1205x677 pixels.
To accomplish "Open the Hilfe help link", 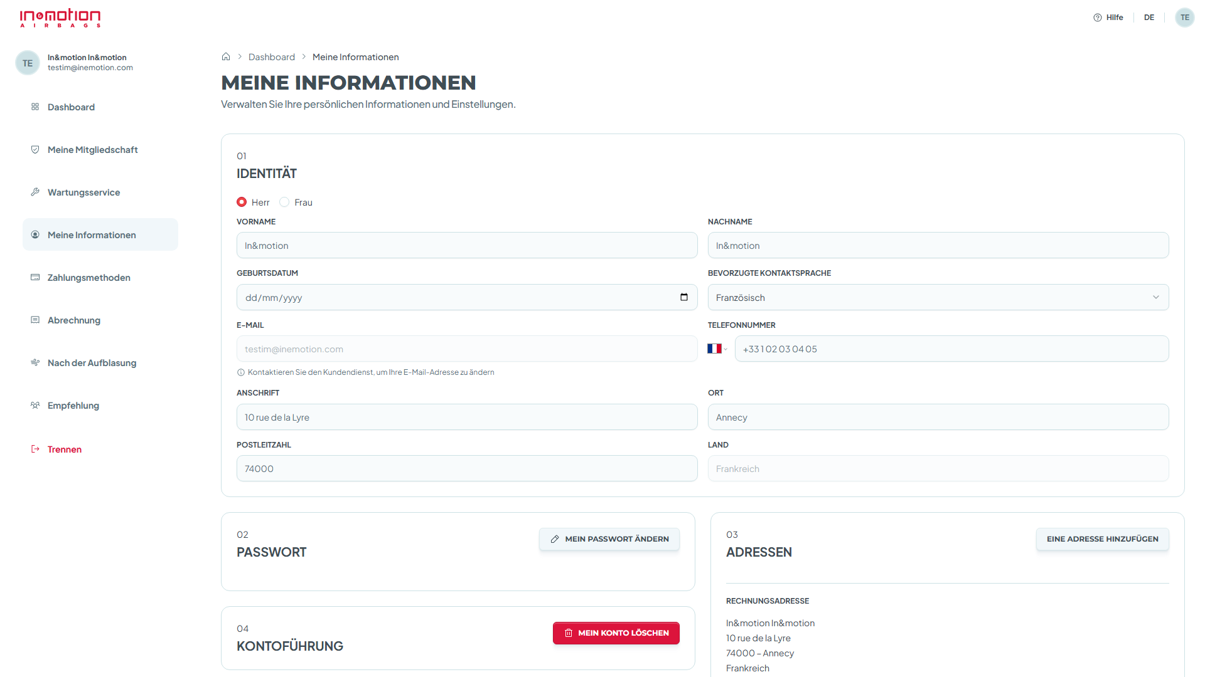I will point(1108,18).
